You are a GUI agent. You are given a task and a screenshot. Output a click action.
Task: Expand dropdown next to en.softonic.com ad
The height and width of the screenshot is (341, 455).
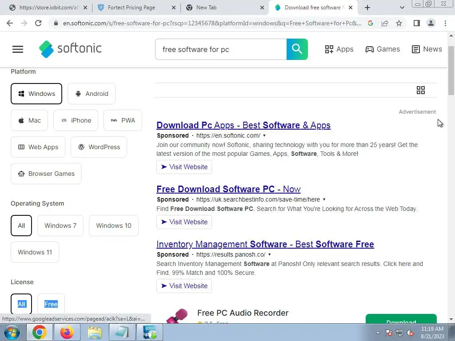coord(264,136)
